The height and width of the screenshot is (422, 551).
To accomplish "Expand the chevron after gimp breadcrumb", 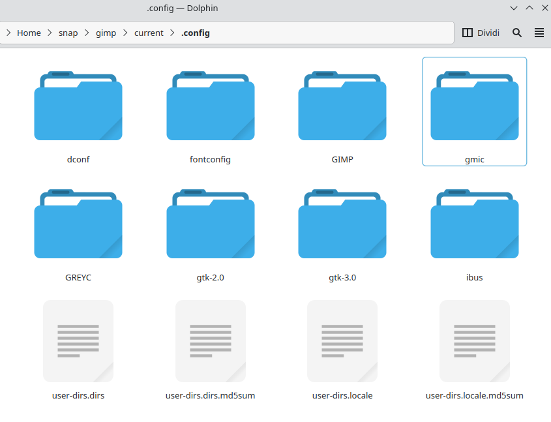I will [125, 33].
